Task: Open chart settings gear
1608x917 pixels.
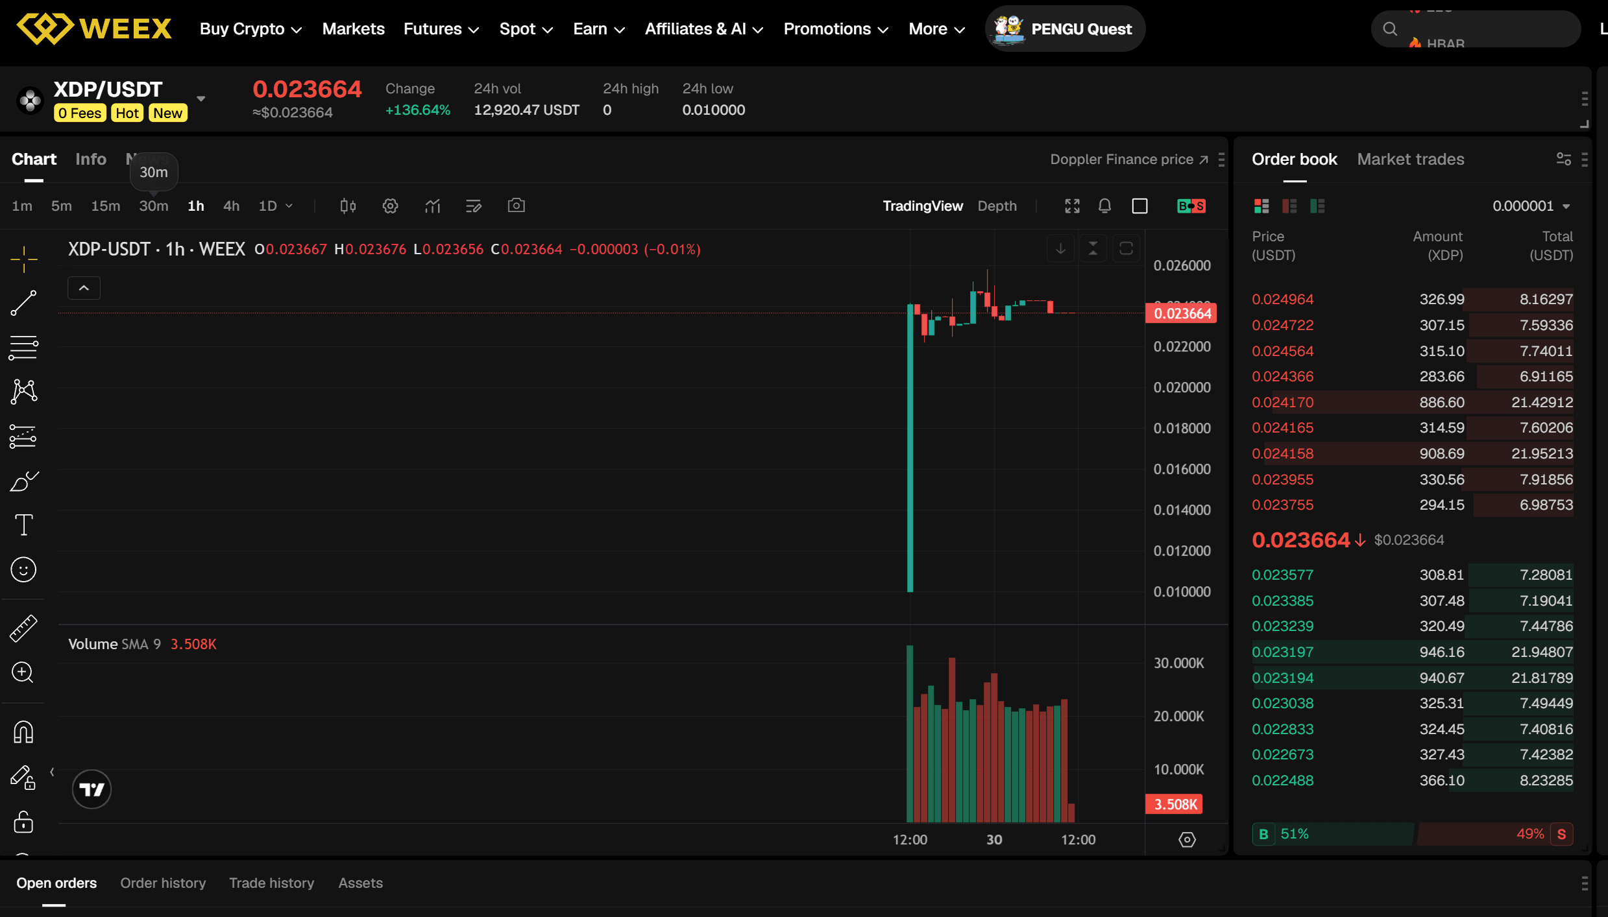Action: coord(390,206)
